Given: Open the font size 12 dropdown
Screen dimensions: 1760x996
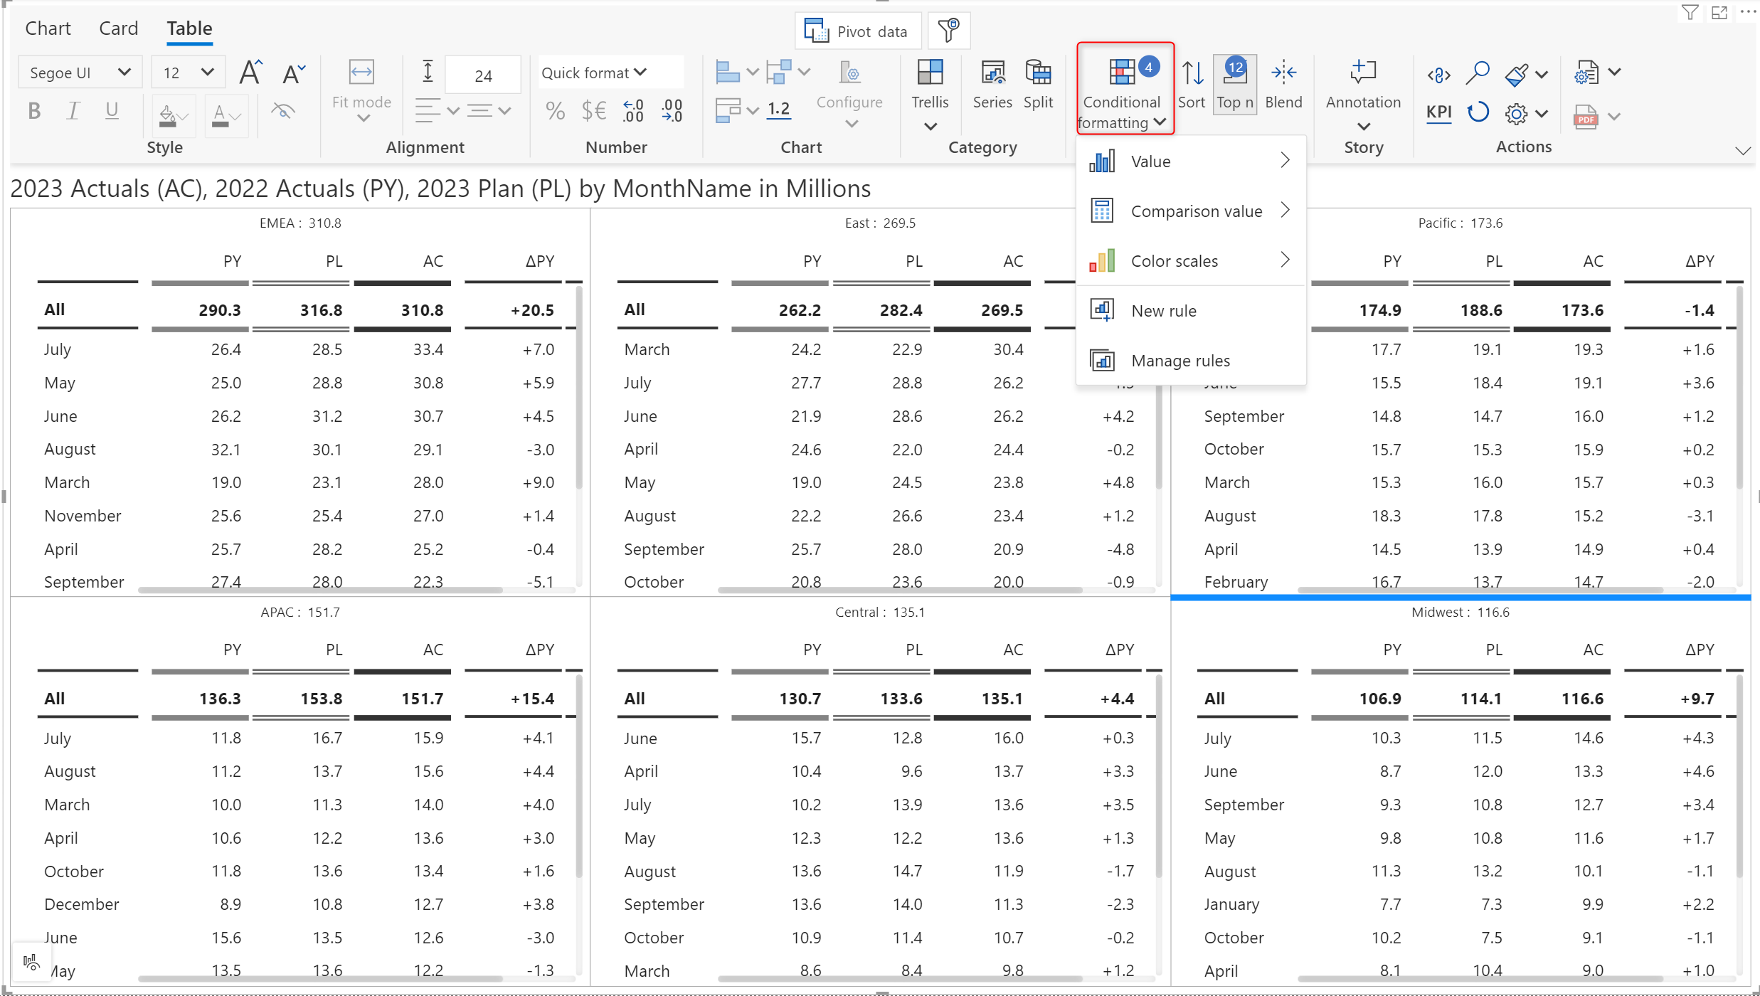Looking at the screenshot, I should (x=188, y=73).
